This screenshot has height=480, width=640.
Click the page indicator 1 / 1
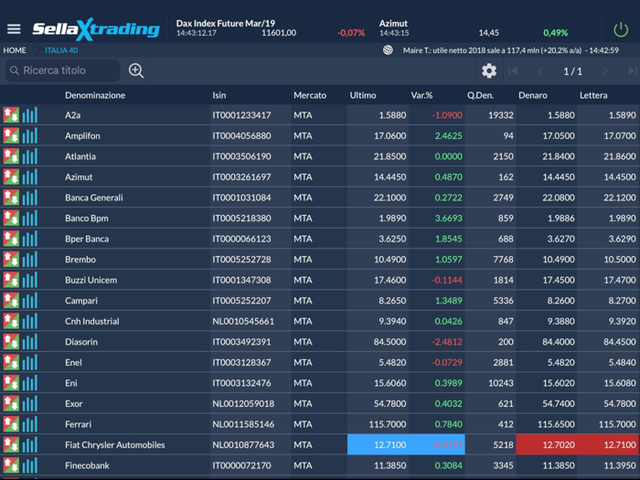(572, 71)
